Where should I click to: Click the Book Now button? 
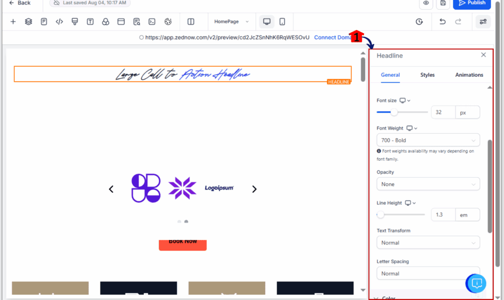(x=183, y=245)
